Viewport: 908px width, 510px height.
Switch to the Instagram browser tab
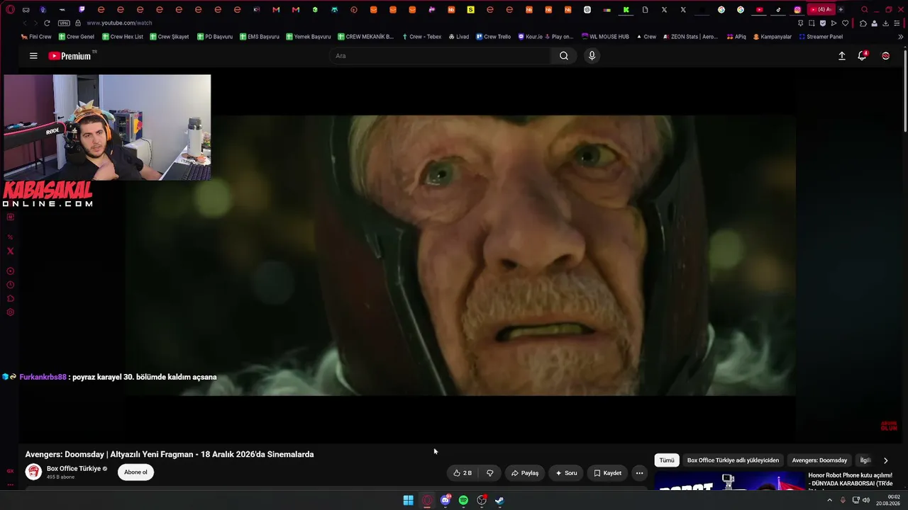click(797, 10)
